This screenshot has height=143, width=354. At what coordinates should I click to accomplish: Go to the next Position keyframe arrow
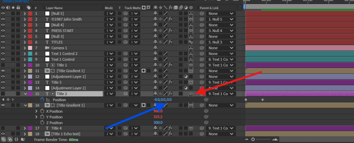(x=13, y=100)
